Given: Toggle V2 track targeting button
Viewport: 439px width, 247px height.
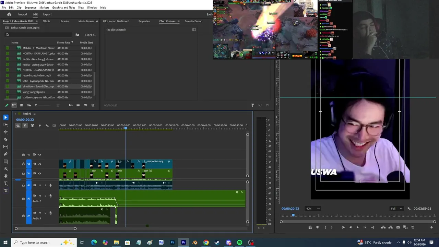Looking at the screenshot, I should 29,164.
